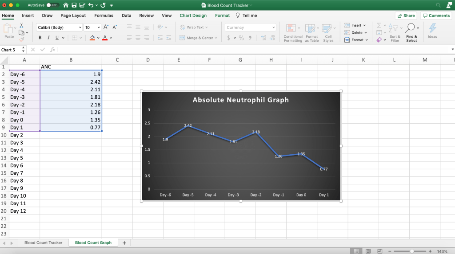This screenshot has height=254, width=455.
Task: Toggle Italic formatting
Action: click(48, 38)
